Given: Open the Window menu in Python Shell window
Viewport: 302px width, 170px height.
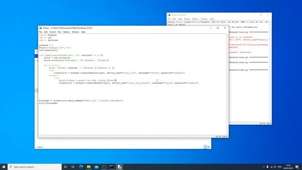Looking at the screenshot, I should point(204,19).
